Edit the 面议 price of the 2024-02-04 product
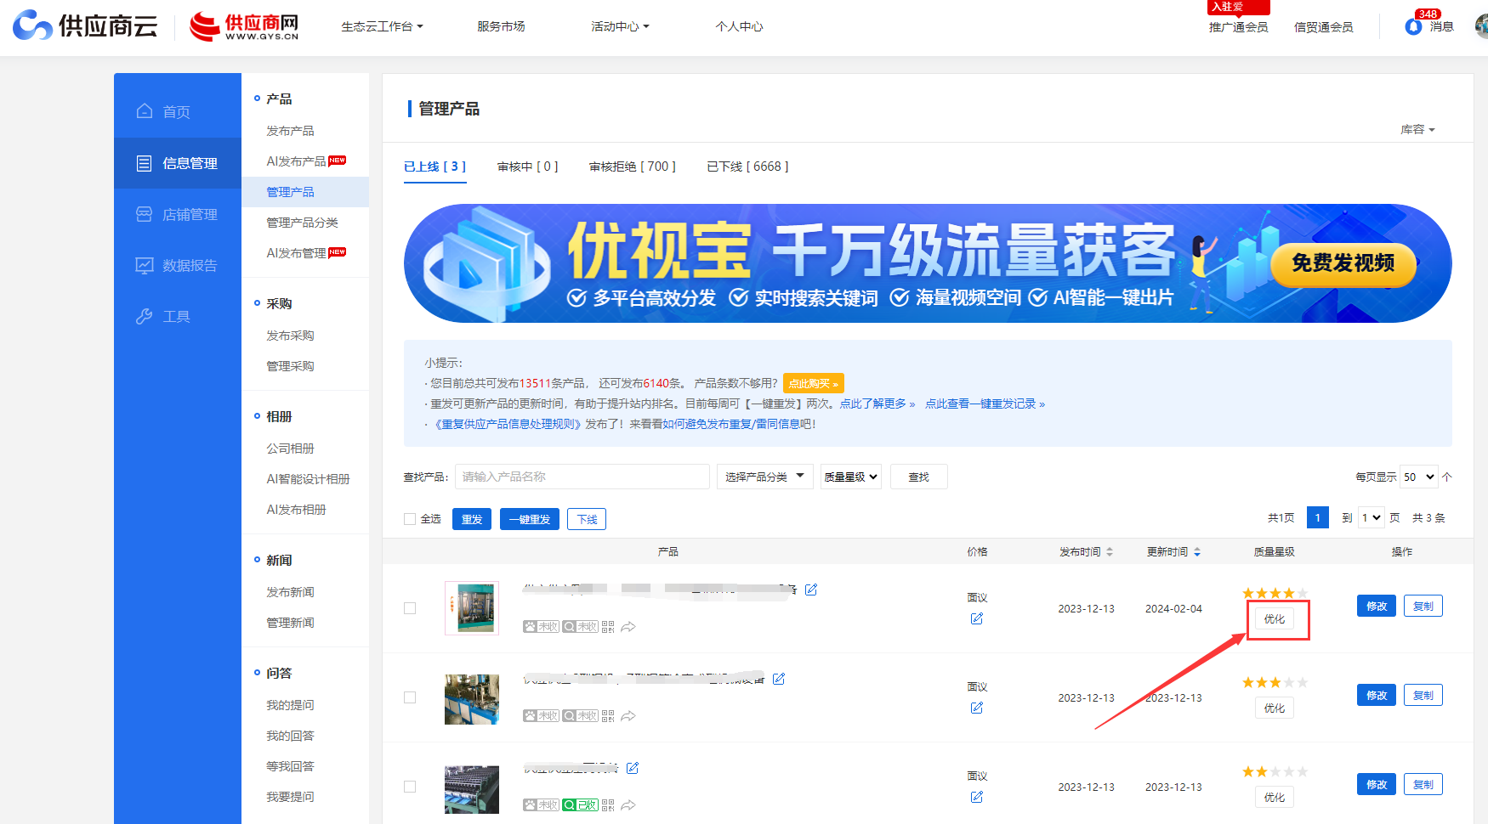Viewport: 1488px width, 824px height. point(977,618)
